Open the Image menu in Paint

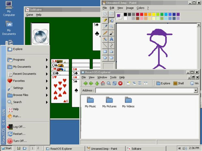coord(129,8)
